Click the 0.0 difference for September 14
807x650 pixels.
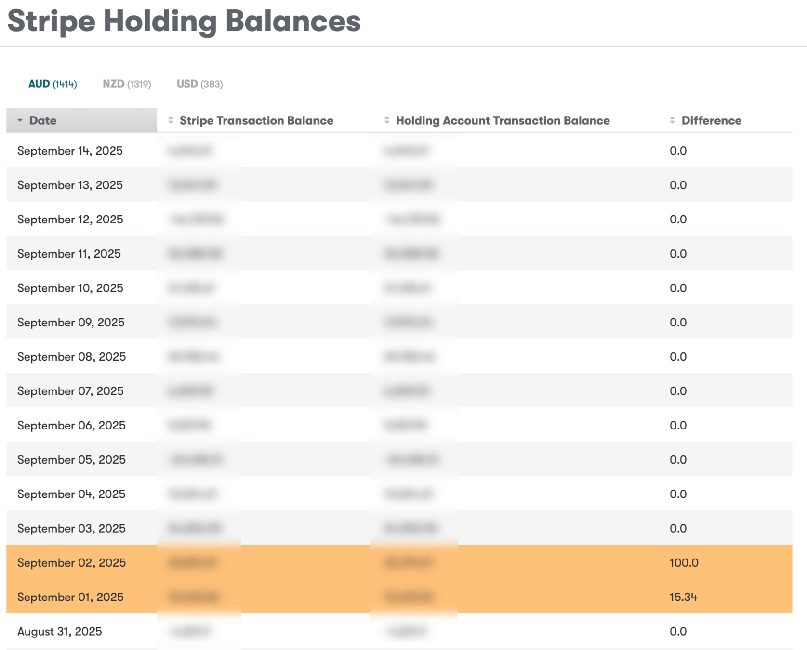coord(678,151)
